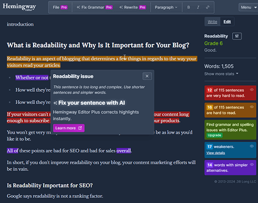Click the insert link icon in toolbar
258x203 pixels.
point(208,7)
